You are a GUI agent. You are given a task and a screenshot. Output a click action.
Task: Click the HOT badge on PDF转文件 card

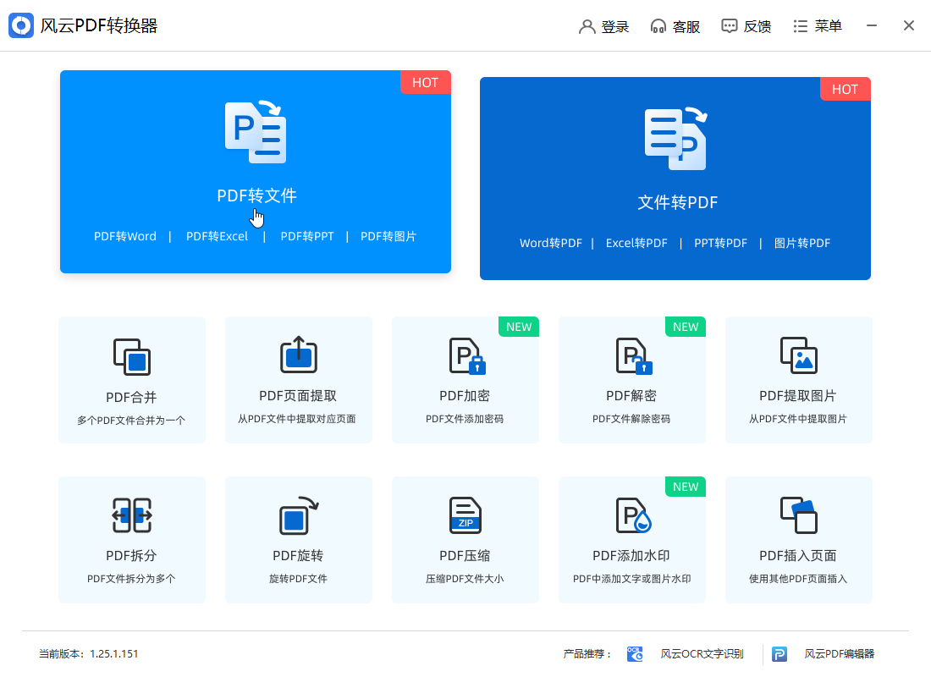pyautogui.click(x=425, y=83)
